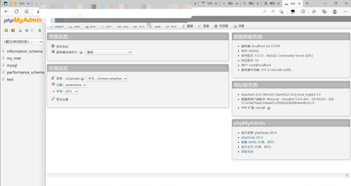Click the 获取支持 link
Image resolution: width=351 pixels, height=186 pixels.
247,152
